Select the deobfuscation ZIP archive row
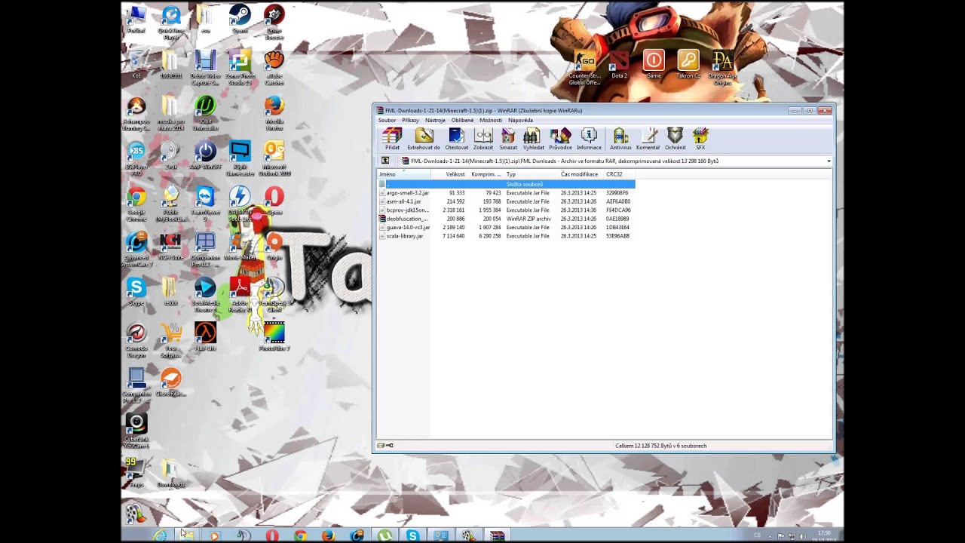The image size is (965, 543). pyautogui.click(x=506, y=219)
